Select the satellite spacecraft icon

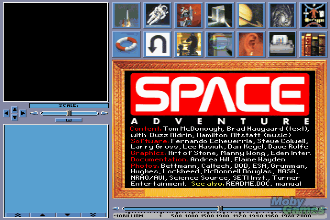(x=189, y=15)
